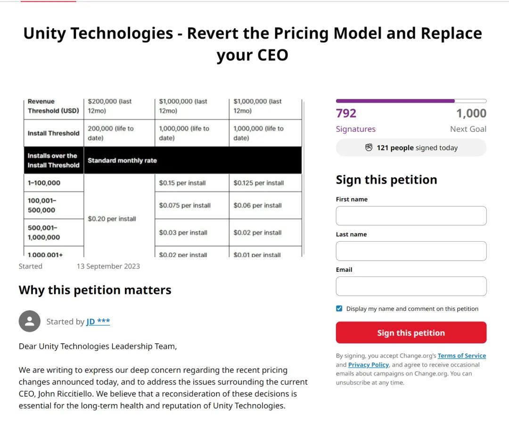The width and height of the screenshot is (509, 422).
Task: Focus the First name input field
Action: (411, 216)
